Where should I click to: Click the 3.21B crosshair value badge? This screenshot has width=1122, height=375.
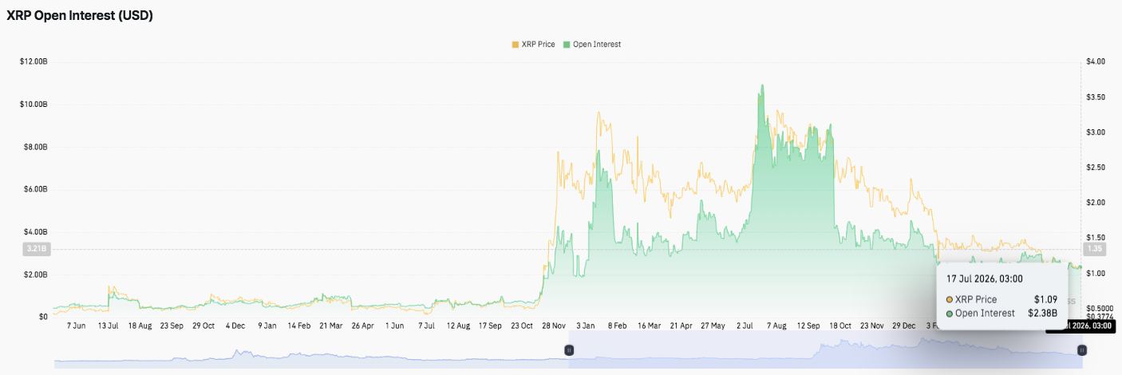(x=36, y=249)
